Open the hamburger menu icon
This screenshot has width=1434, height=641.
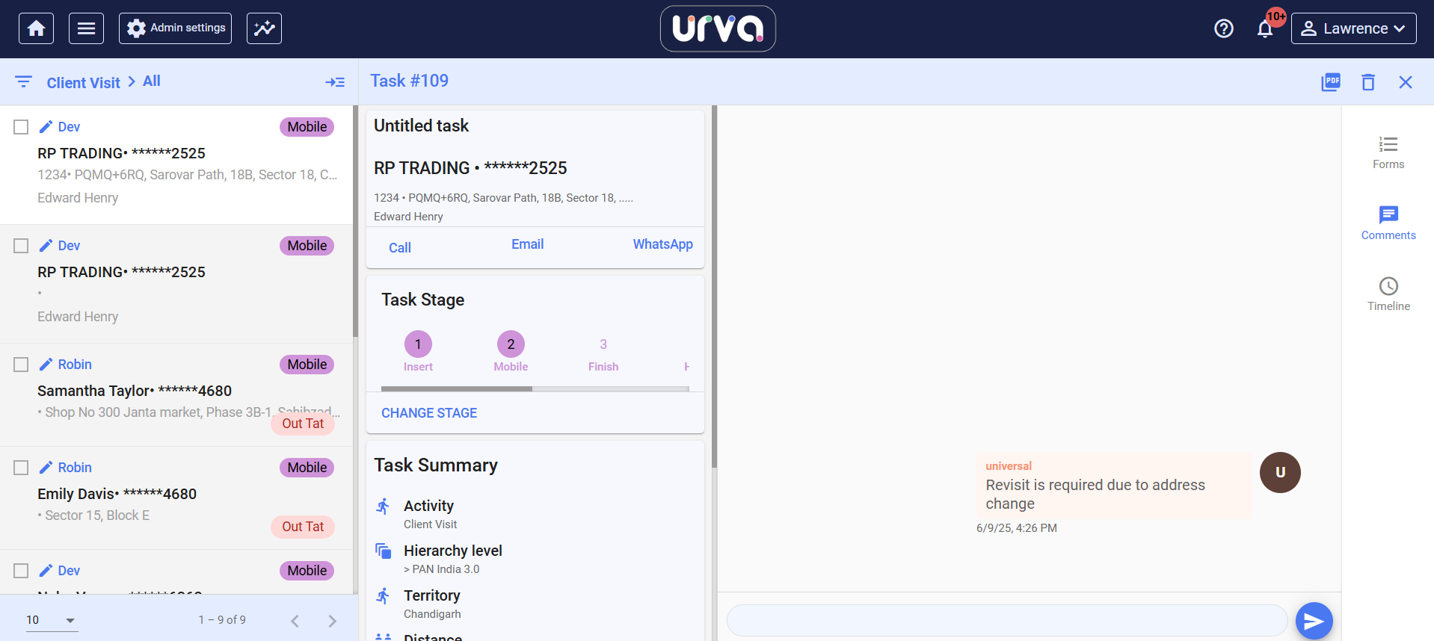click(86, 28)
